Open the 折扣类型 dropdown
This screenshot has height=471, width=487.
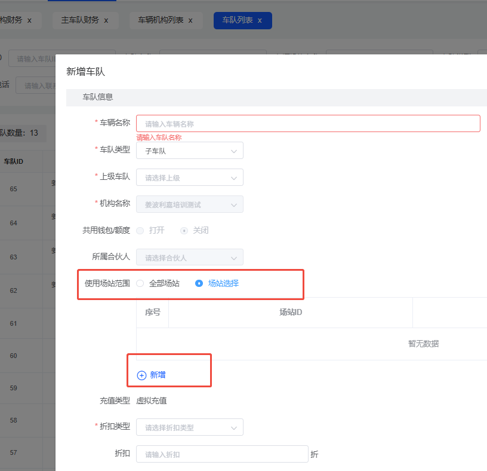click(x=190, y=427)
